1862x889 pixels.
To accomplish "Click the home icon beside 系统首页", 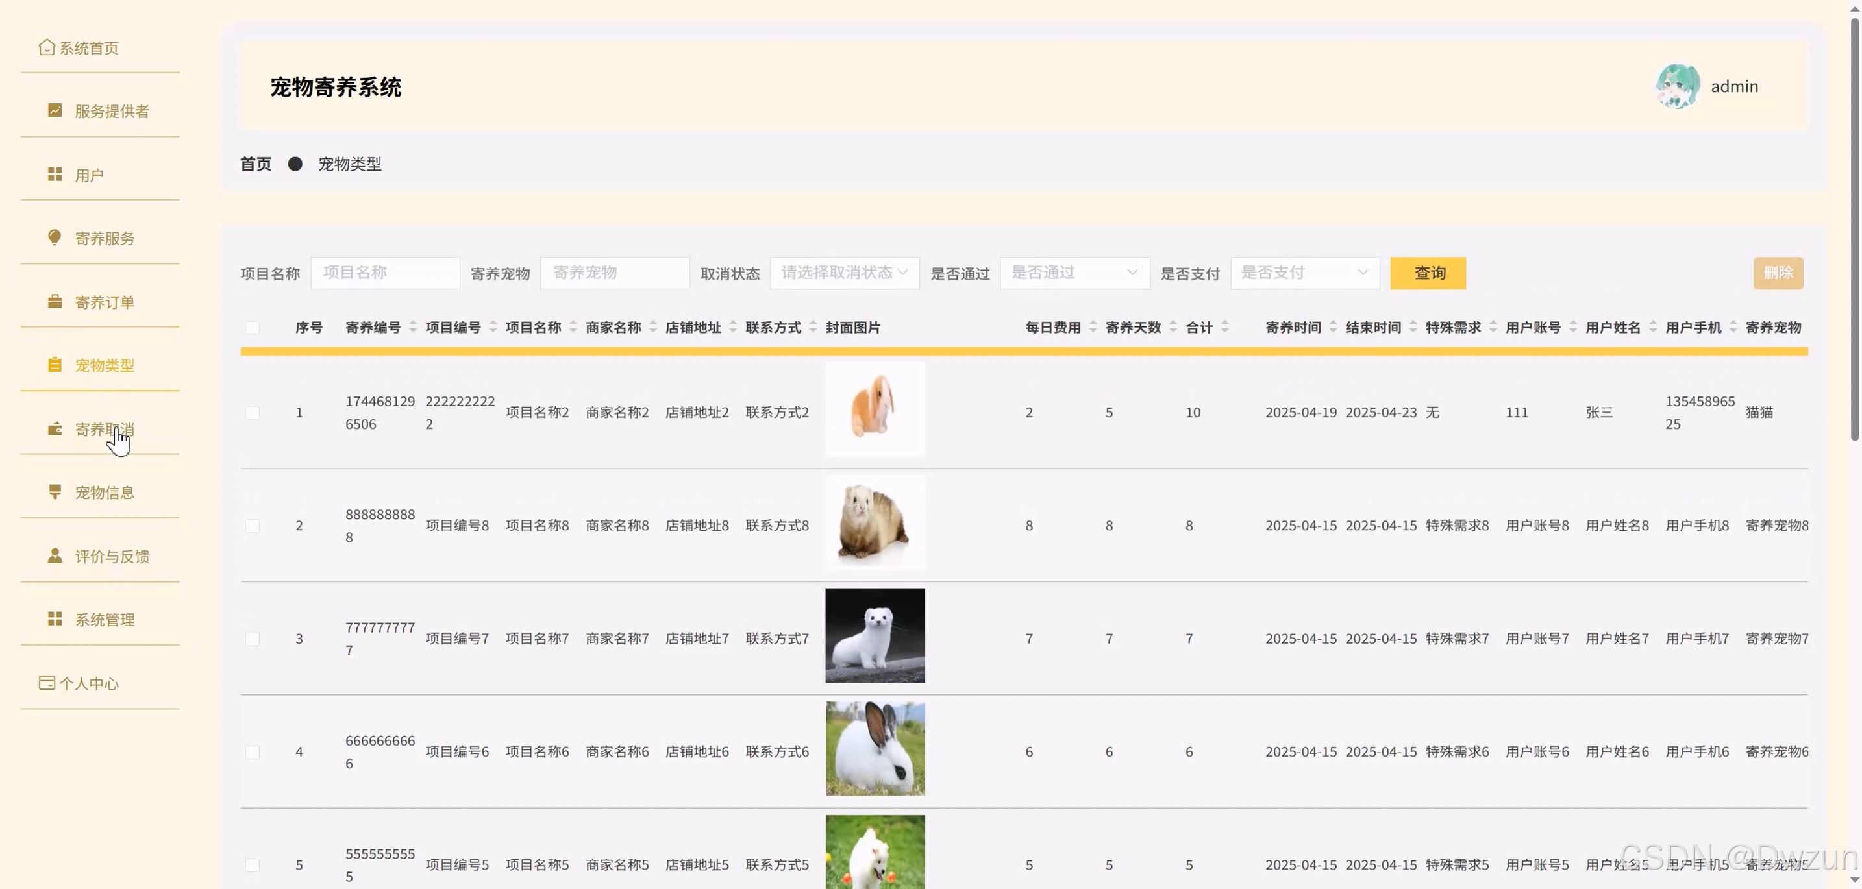I will point(46,47).
